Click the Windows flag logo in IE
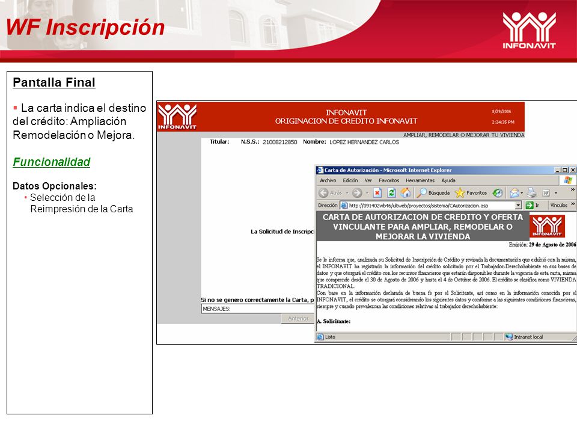 [x=568, y=180]
